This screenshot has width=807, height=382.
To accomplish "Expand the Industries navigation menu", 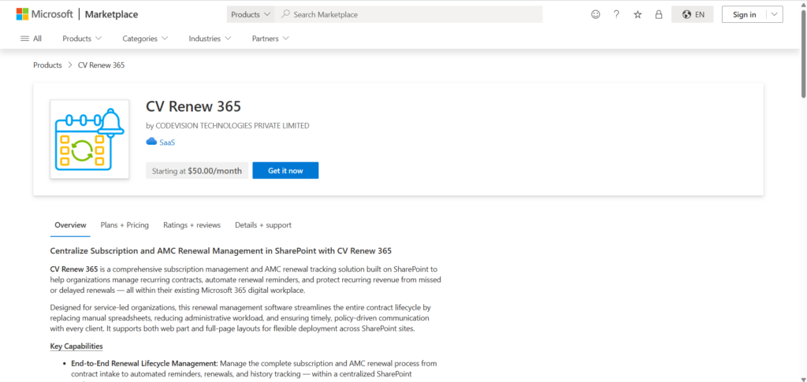I will (210, 39).
